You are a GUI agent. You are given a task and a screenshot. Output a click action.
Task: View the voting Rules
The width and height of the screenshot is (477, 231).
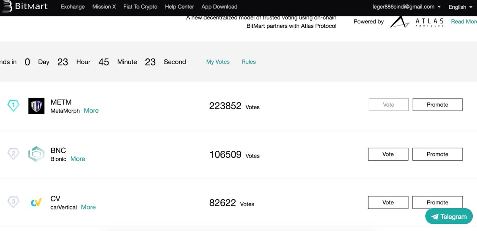click(249, 62)
